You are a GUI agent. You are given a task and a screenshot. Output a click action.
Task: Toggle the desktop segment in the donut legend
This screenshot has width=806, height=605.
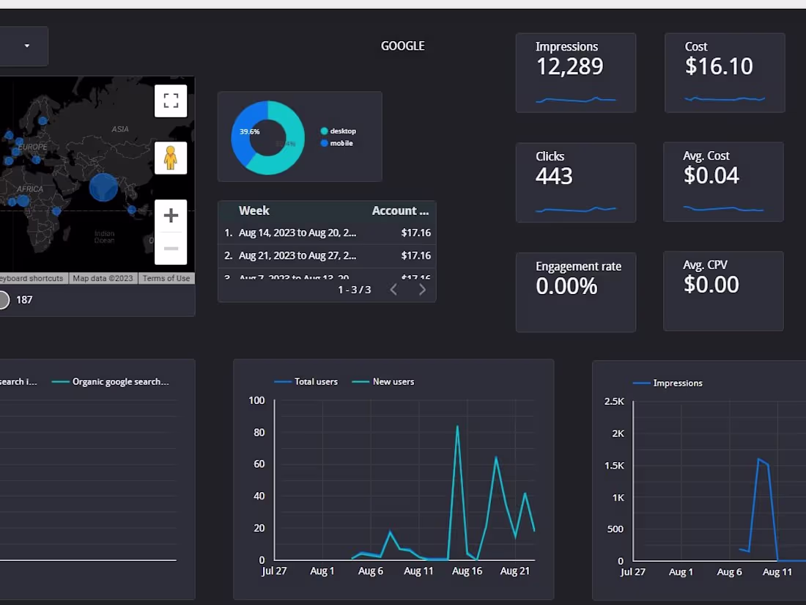[x=323, y=132]
